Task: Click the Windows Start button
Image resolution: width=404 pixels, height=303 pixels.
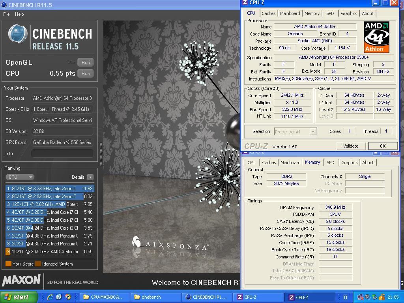Action: click(19, 297)
